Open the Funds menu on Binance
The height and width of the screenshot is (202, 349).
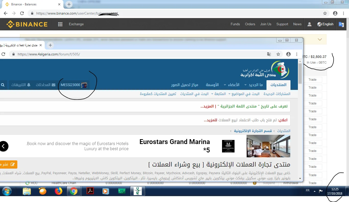coord(235,24)
